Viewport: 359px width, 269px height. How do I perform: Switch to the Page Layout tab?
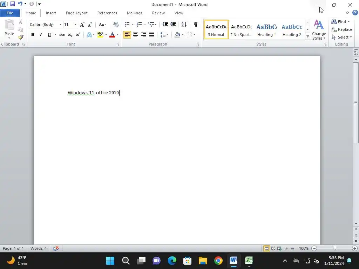[77, 13]
